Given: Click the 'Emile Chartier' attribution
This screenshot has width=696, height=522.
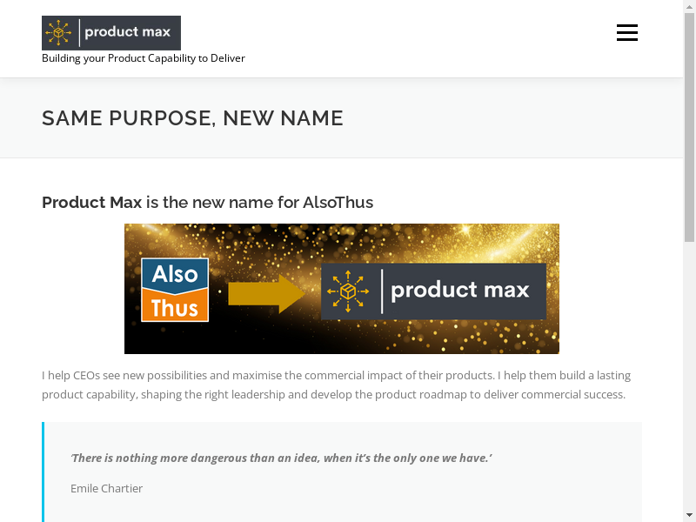Looking at the screenshot, I should (x=106, y=489).
